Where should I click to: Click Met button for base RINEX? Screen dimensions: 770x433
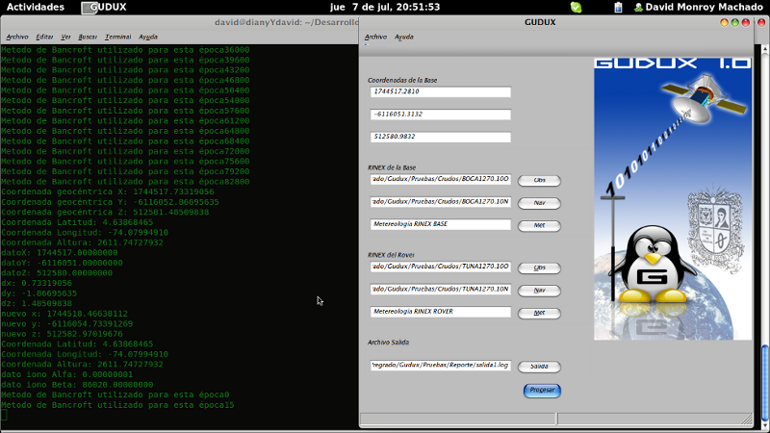pos(539,225)
